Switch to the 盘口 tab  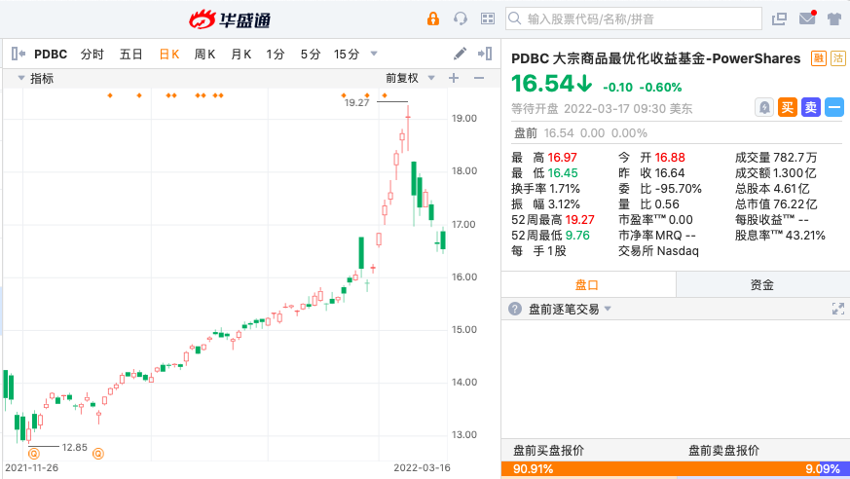point(588,284)
